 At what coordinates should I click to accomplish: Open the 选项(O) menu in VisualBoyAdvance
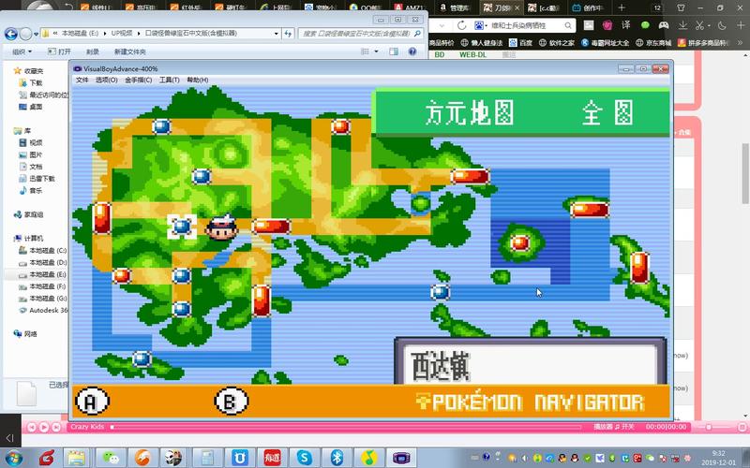click(106, 80)
